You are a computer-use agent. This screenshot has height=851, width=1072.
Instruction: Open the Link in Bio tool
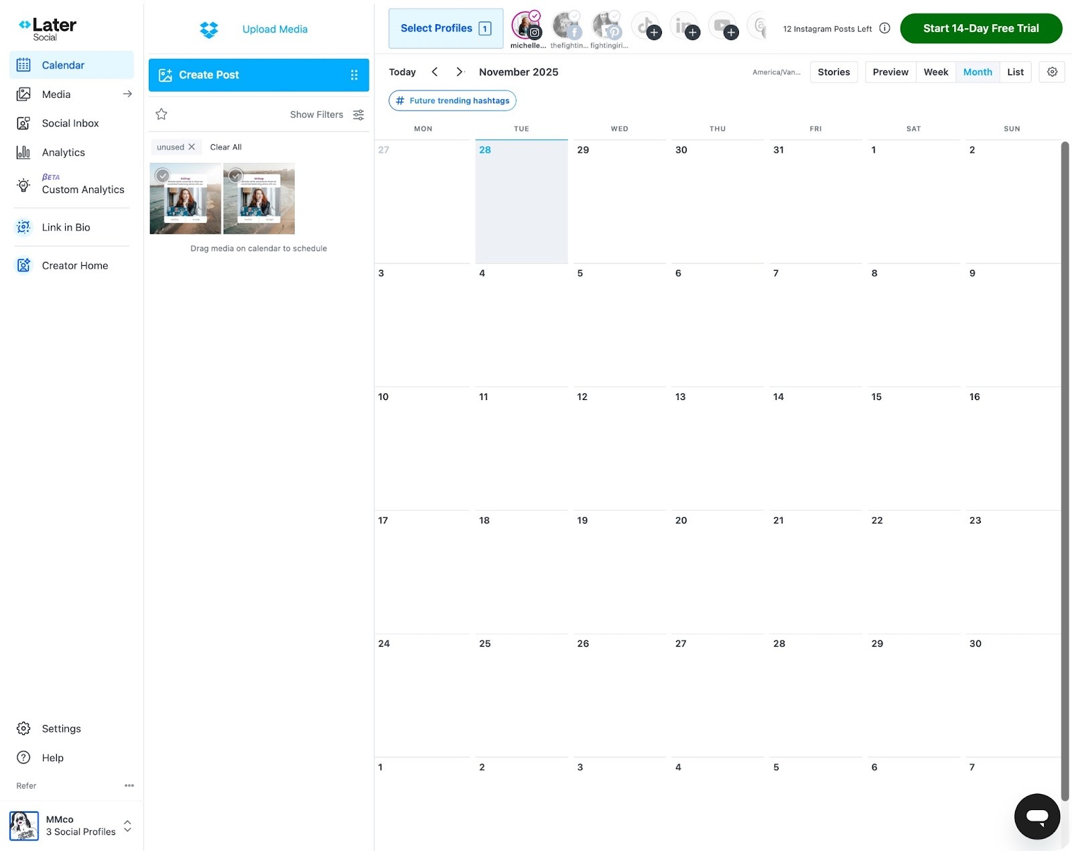pyautogui.click(x=66, y=227)
